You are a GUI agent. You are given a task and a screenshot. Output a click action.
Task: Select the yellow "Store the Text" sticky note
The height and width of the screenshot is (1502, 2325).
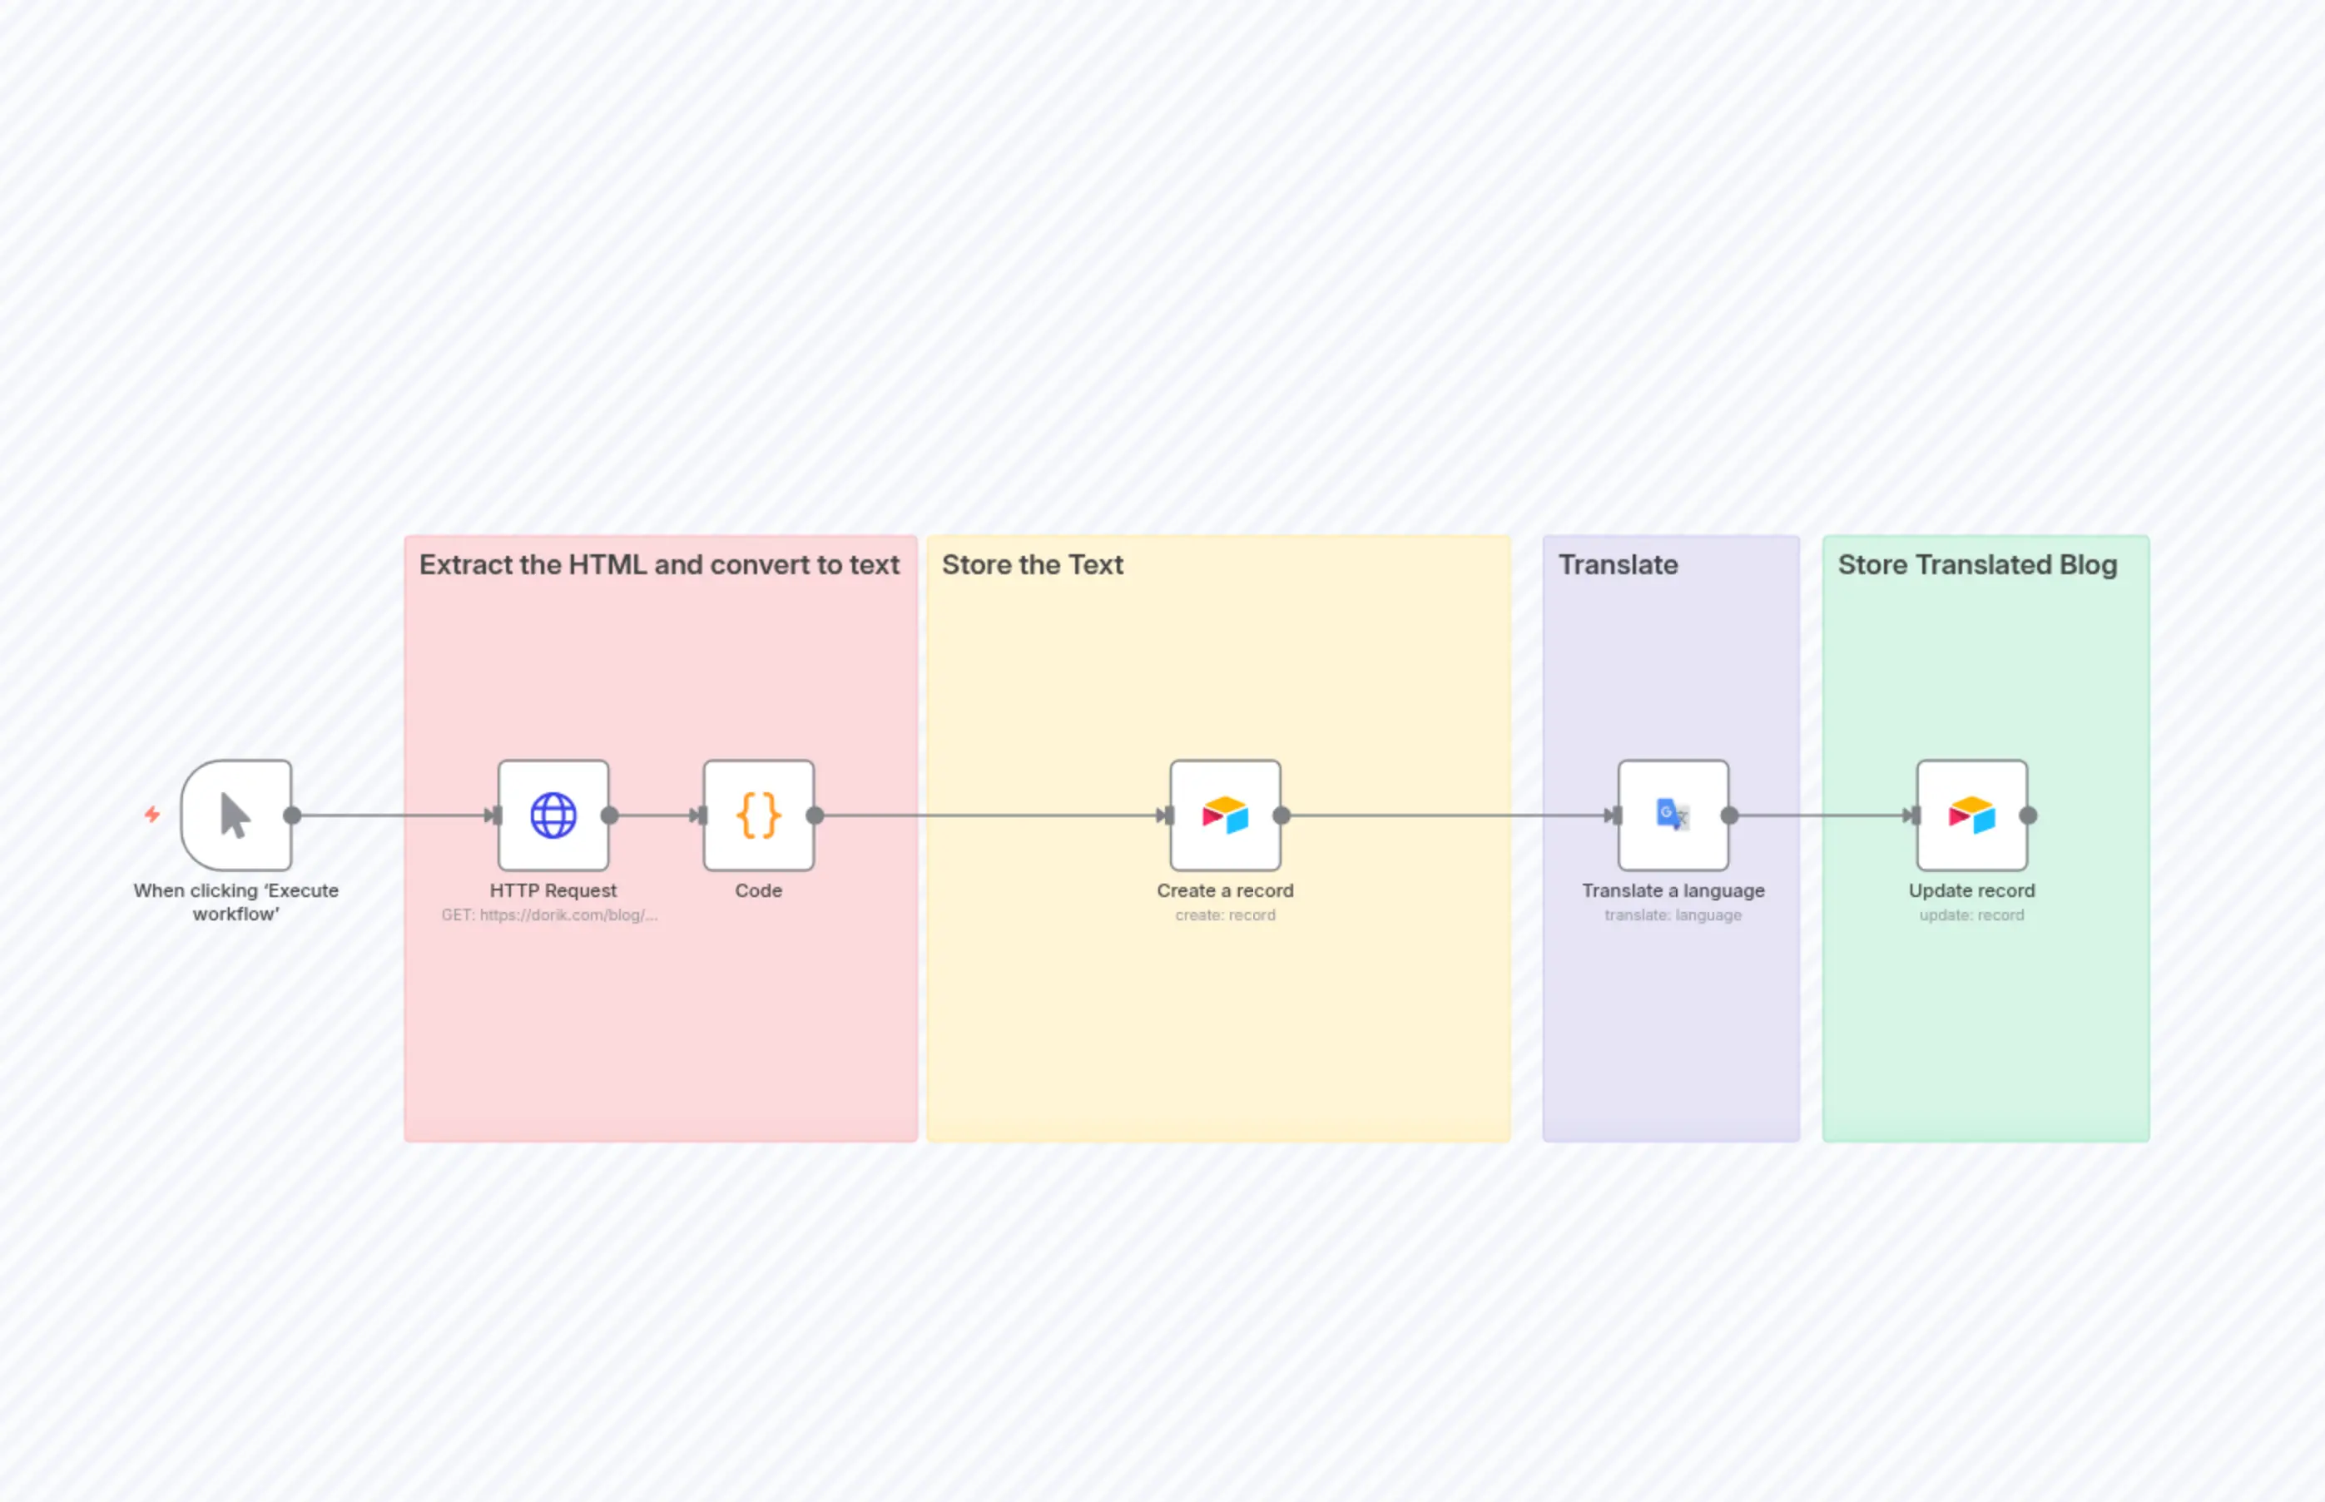click(1032, 563)
